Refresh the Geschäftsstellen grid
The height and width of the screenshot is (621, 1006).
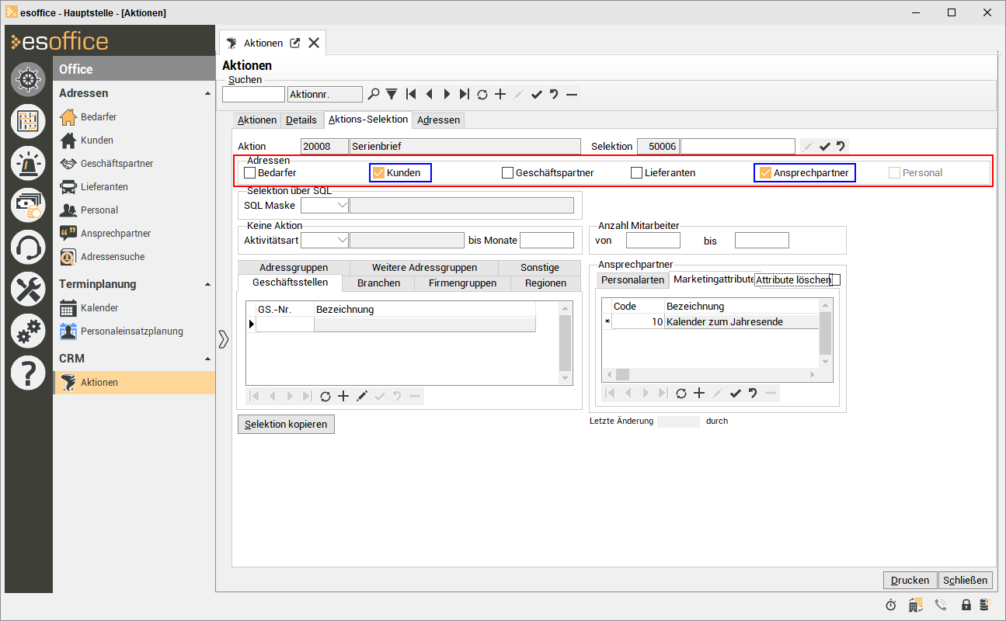(325, 396)
